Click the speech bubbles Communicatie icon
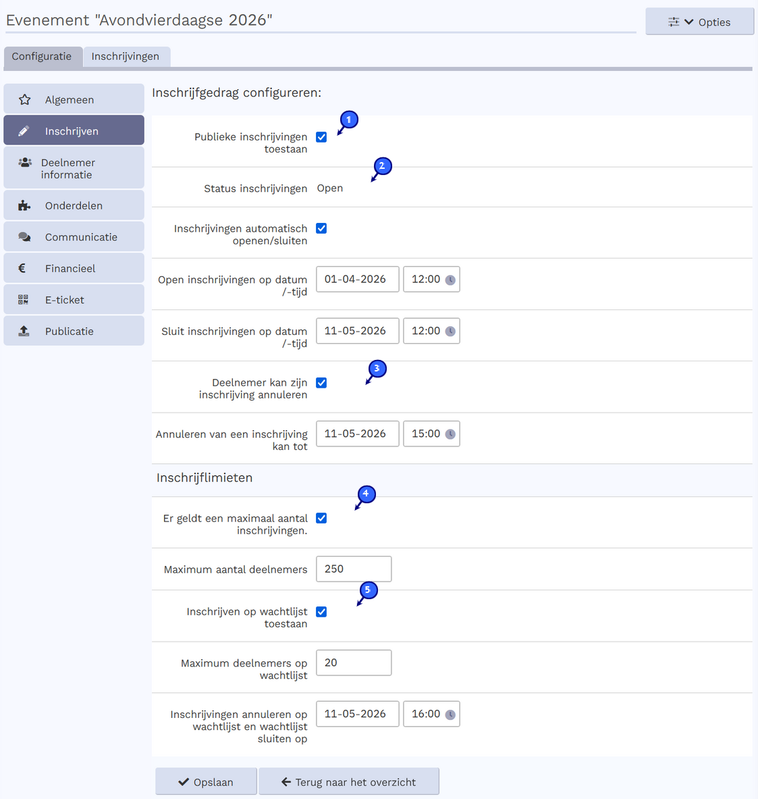Image resolution: width=758 pixels, height=799 pixels. coord(24,237)
